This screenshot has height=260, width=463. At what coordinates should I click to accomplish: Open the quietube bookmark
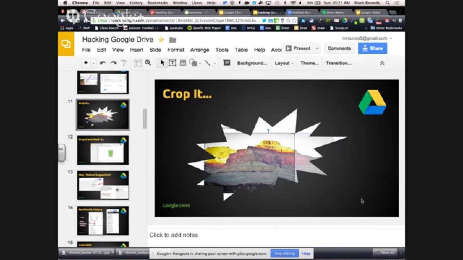[x=175, y=28]
